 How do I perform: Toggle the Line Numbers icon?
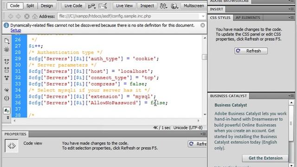[6, 110]
